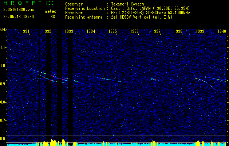Click the 0.8 kHz axis label
Viewport: 229px width, 146px height.
3,102
